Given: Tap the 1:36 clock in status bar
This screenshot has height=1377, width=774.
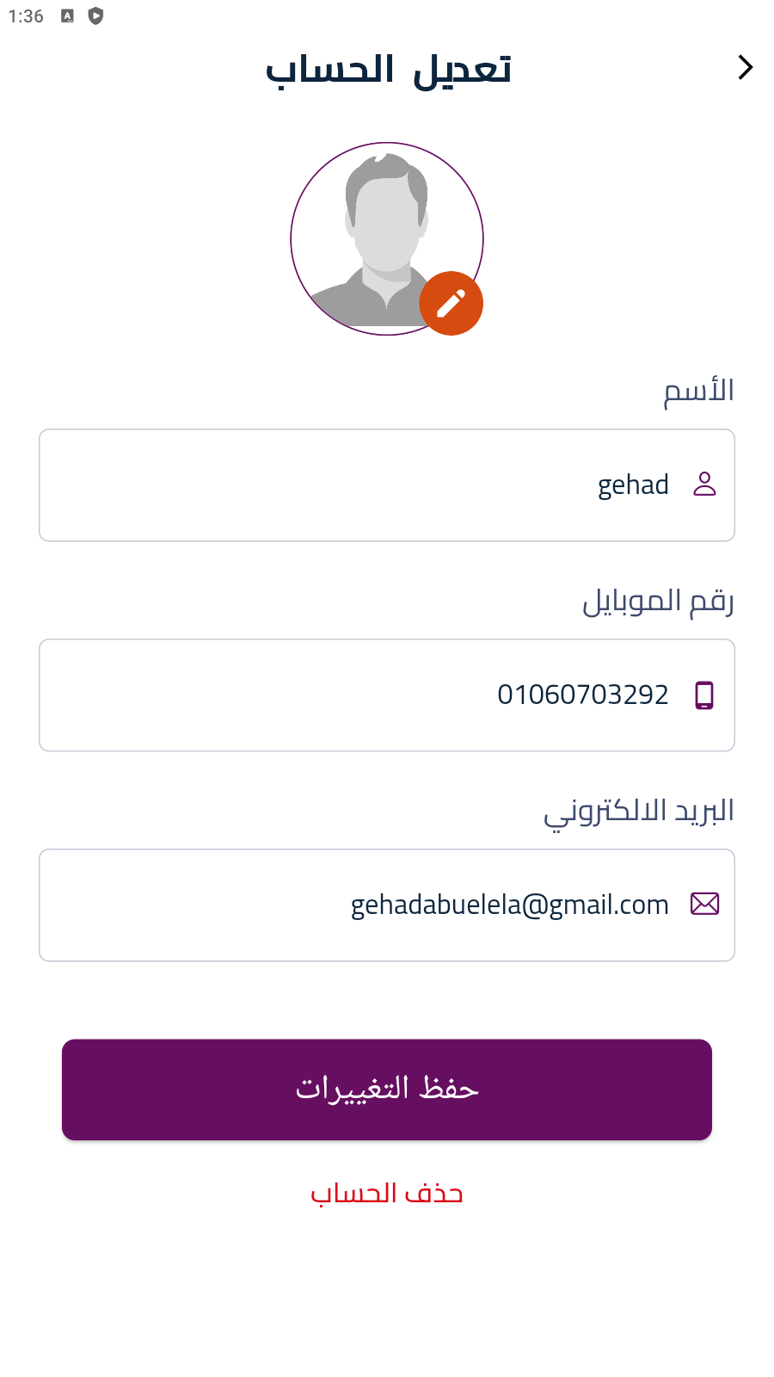Looking at the screenshot, I should tap(26, 16).
